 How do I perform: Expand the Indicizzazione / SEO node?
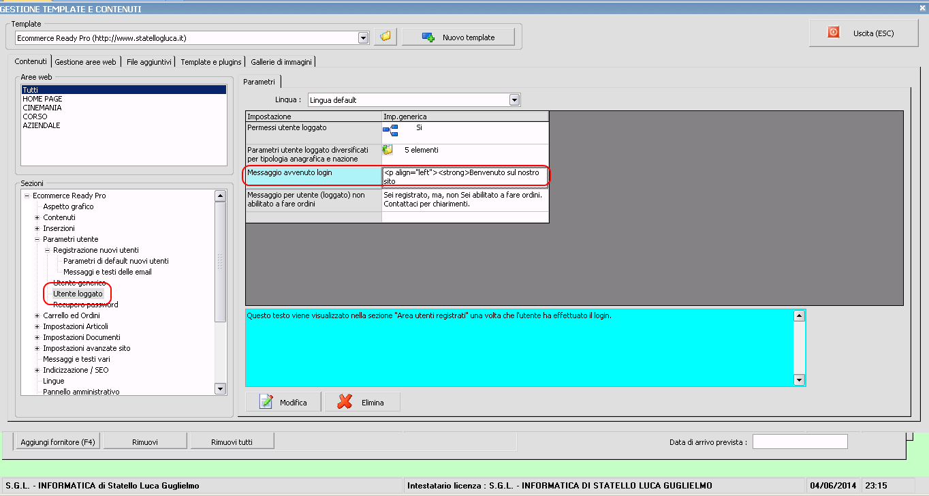(37, 370)
